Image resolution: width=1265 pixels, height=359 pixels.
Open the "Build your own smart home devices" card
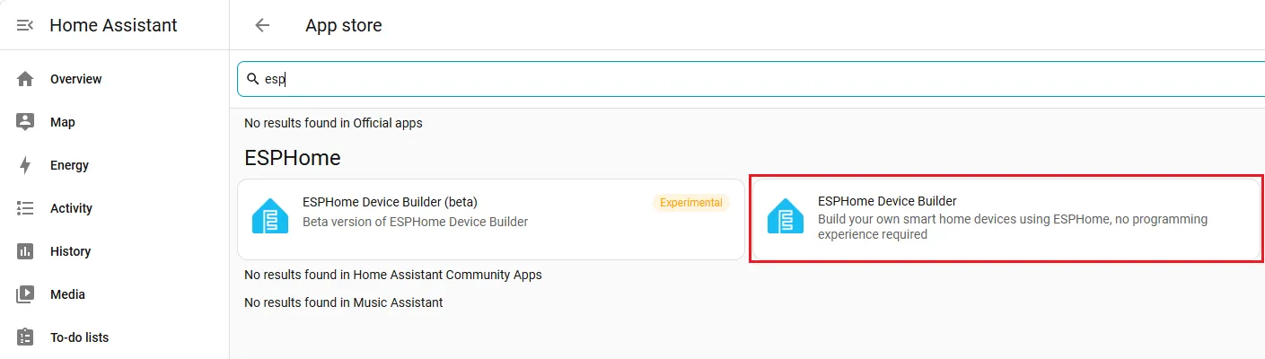coord(1006,220)
